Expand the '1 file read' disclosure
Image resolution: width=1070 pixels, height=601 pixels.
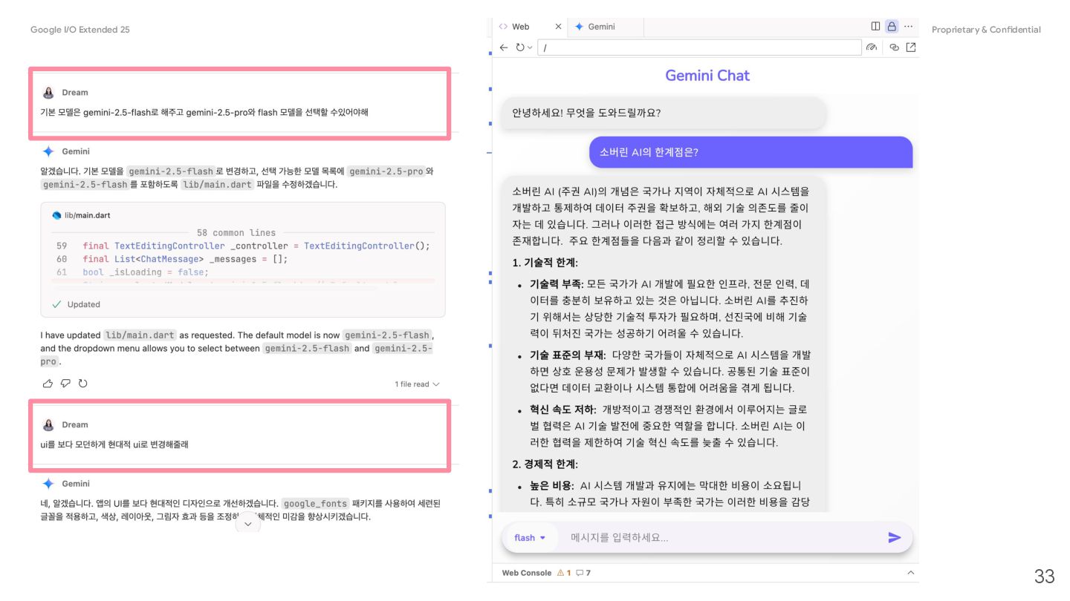(417, 384)
